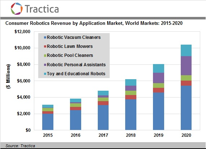Click the $10,000 y-axis label
The width and height of the screenshot is (206, 149).
pyautogui.click(x=22, y=48)
